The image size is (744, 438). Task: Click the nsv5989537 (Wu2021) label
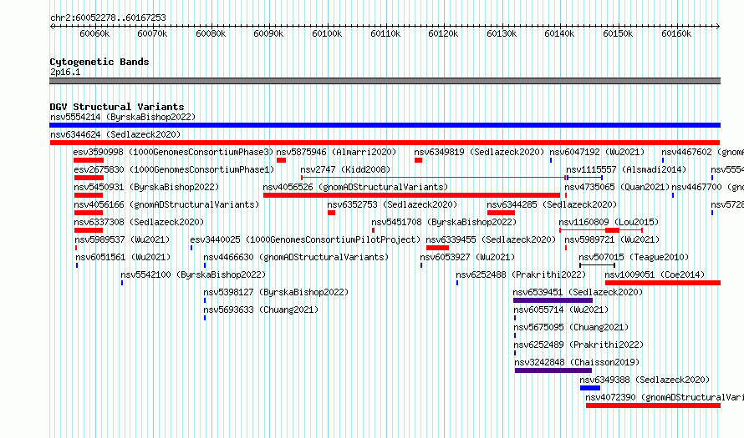(122, 239)
